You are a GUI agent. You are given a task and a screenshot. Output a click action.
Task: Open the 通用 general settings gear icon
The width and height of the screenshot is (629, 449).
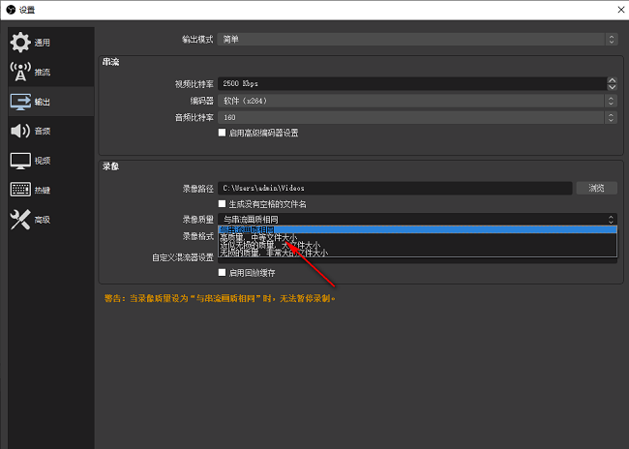(20, 43)
